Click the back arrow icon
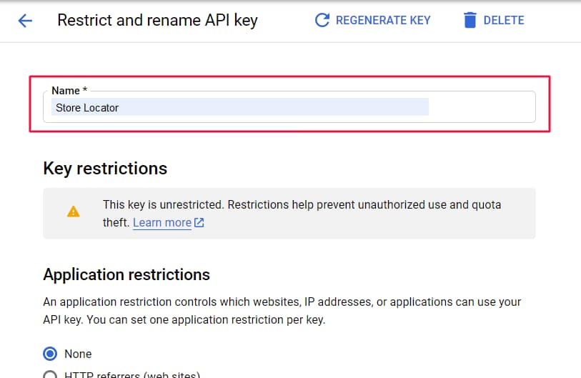The height and width of the screenshot is (378, 581). pyautogui.click(x=25, y=21)
